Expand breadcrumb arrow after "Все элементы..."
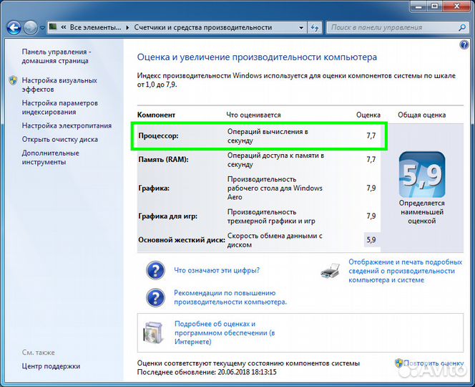The height and width of the screenshot is (387, 475). coord(127,28)
